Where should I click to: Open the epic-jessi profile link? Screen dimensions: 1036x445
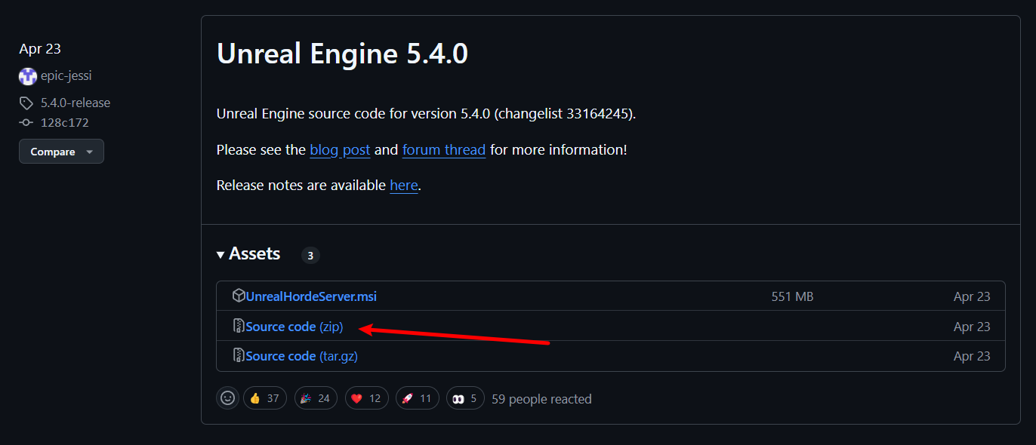click(66, 76)
